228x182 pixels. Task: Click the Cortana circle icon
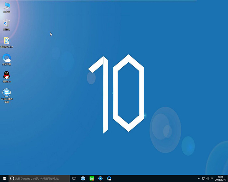click(x=12, y=178)
